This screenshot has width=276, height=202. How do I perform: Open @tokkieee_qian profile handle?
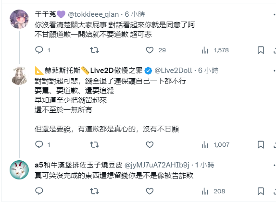click(x=93, y=14)
